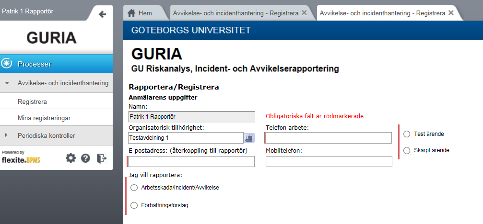This screenshot has width=483, height=224.
Task: Open the help question mark icon
Action: 85,158
